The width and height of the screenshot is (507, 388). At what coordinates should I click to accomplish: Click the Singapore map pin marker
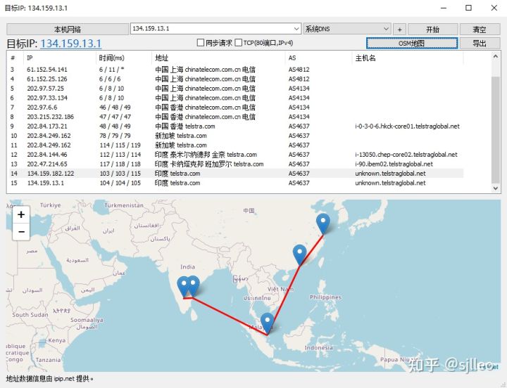click(267, 323)
